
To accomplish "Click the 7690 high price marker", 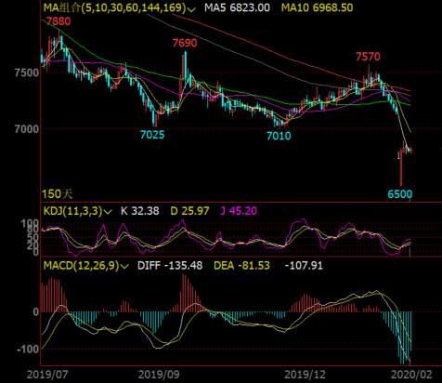I will tap(185, 43).
